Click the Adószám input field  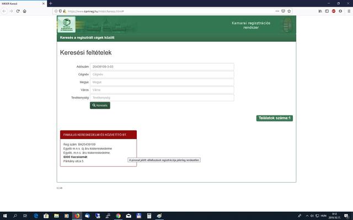162,67
